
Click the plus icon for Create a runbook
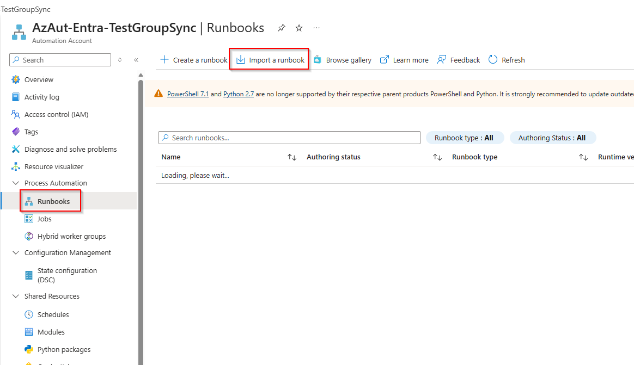[164, 60]
